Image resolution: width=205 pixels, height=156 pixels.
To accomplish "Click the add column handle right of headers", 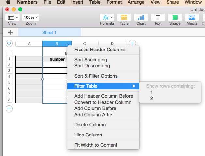I will (x=132, y=43).
